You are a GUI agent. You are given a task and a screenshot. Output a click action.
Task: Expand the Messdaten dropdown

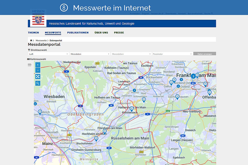[90, 54]
